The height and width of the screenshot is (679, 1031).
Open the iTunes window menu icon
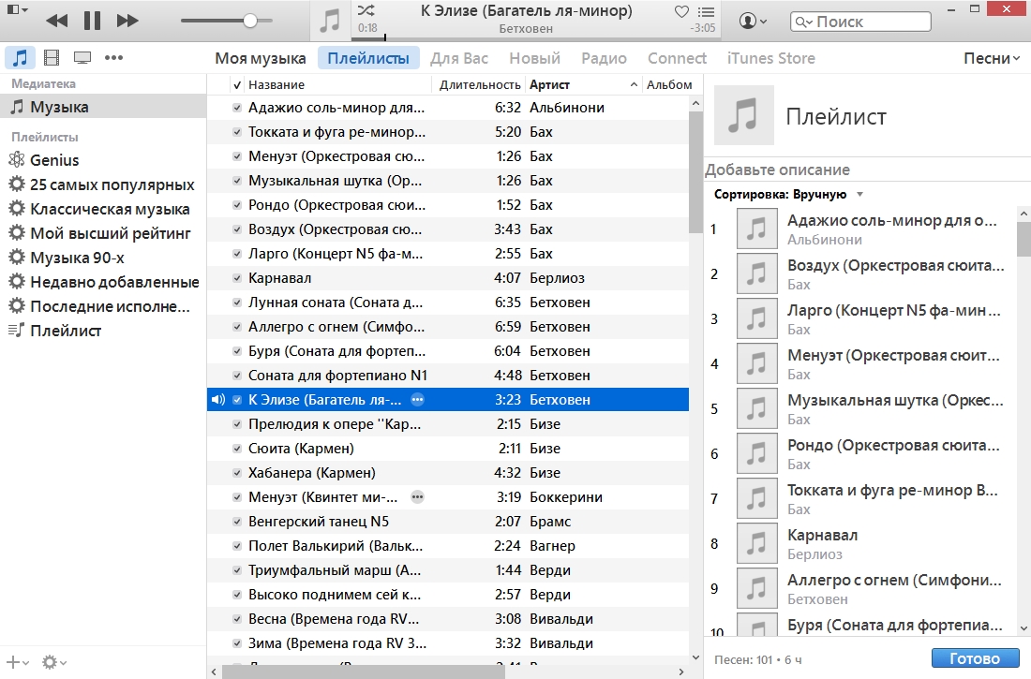[x=17, y=9]
